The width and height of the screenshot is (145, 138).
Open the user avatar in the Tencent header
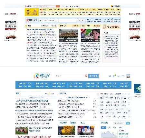click(x=128, y=76)
